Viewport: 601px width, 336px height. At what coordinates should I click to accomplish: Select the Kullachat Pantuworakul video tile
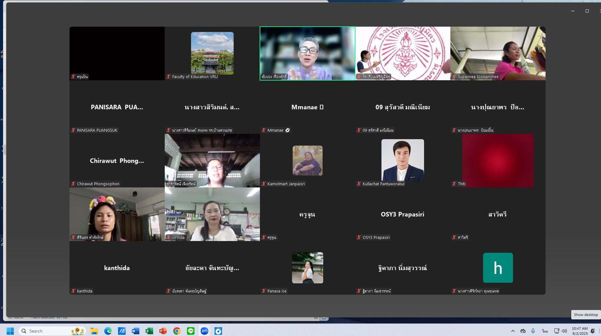pos(402,160)
